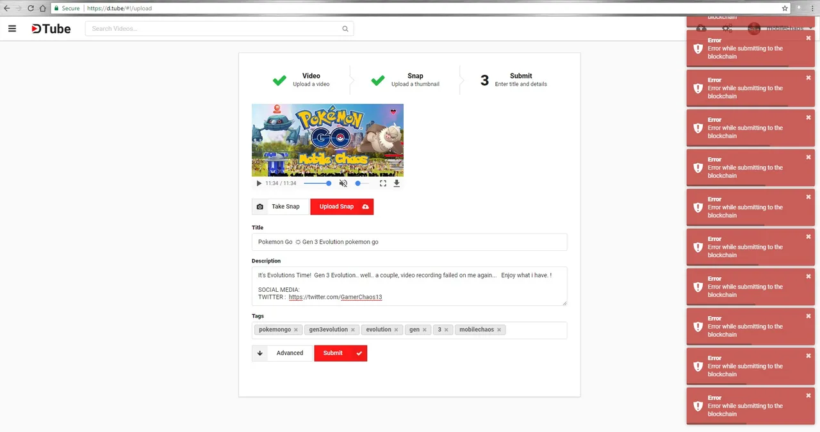820x432 pixels.
Task: Click the d.tube URL address bar
Action: coord(420,8)
